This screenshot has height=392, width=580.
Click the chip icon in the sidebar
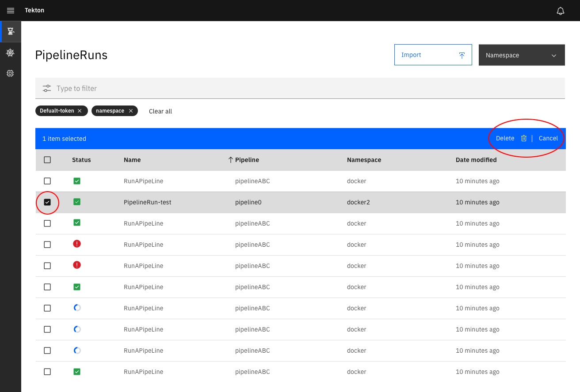10,73
